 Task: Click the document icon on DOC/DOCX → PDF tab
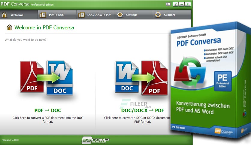[x=81, y=15]
